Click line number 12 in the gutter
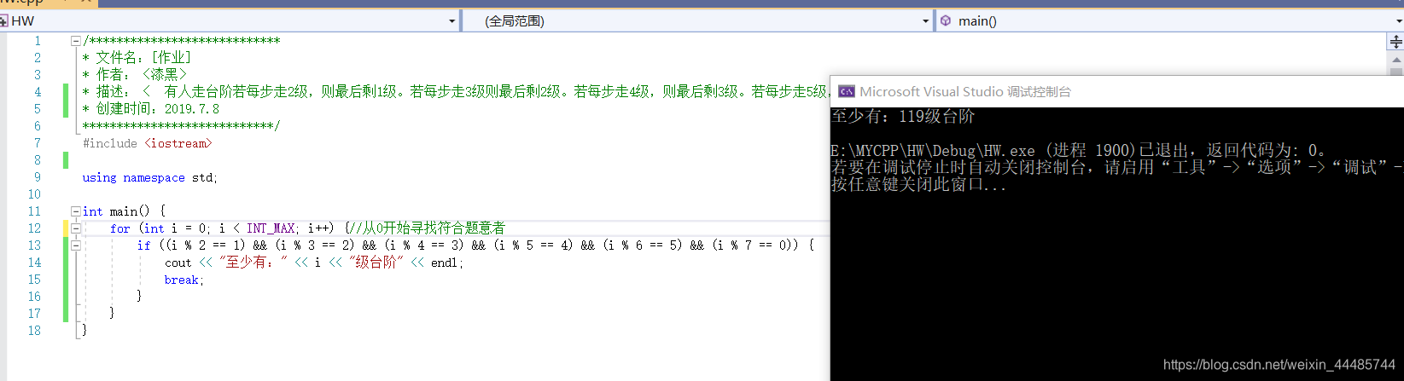Screen dimensions: 1404x381 tap(34, 228)
